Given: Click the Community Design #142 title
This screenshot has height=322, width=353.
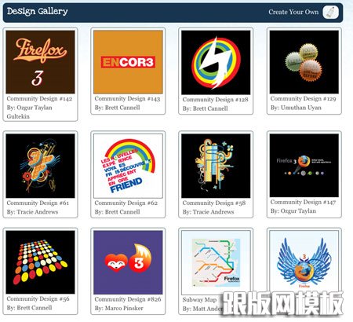Looking at the screenshot, I should point(39,99).
